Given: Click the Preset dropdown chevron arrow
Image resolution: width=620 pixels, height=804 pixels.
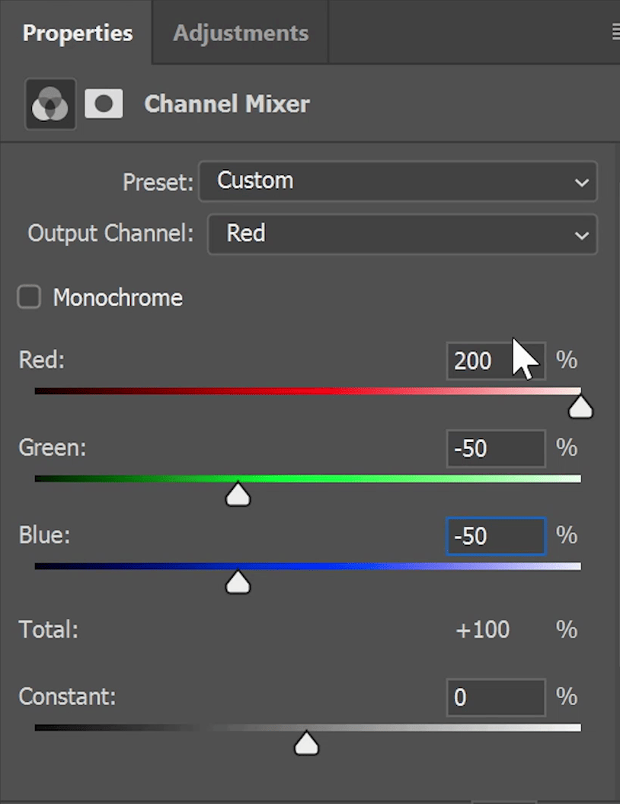Looking at the screenshot, I should pos(582,182).
